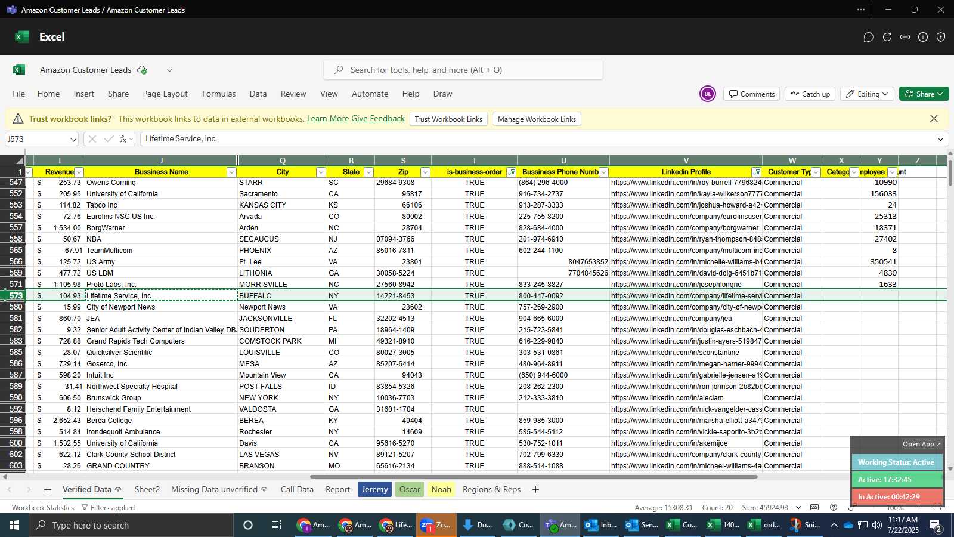Viewport: 954px width, 537px height.
Task: Expand the formula bar chevron
Action: (940, 139)
